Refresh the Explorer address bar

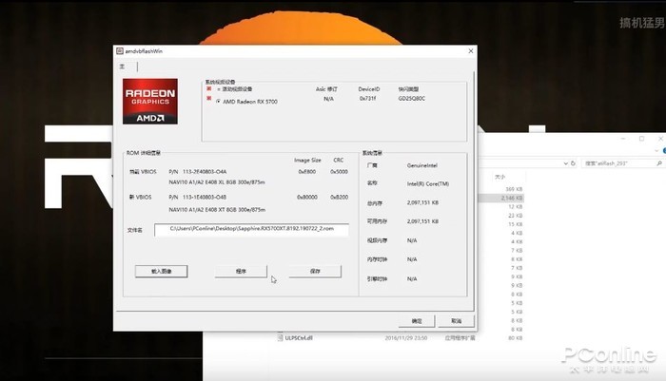[573, 163]
